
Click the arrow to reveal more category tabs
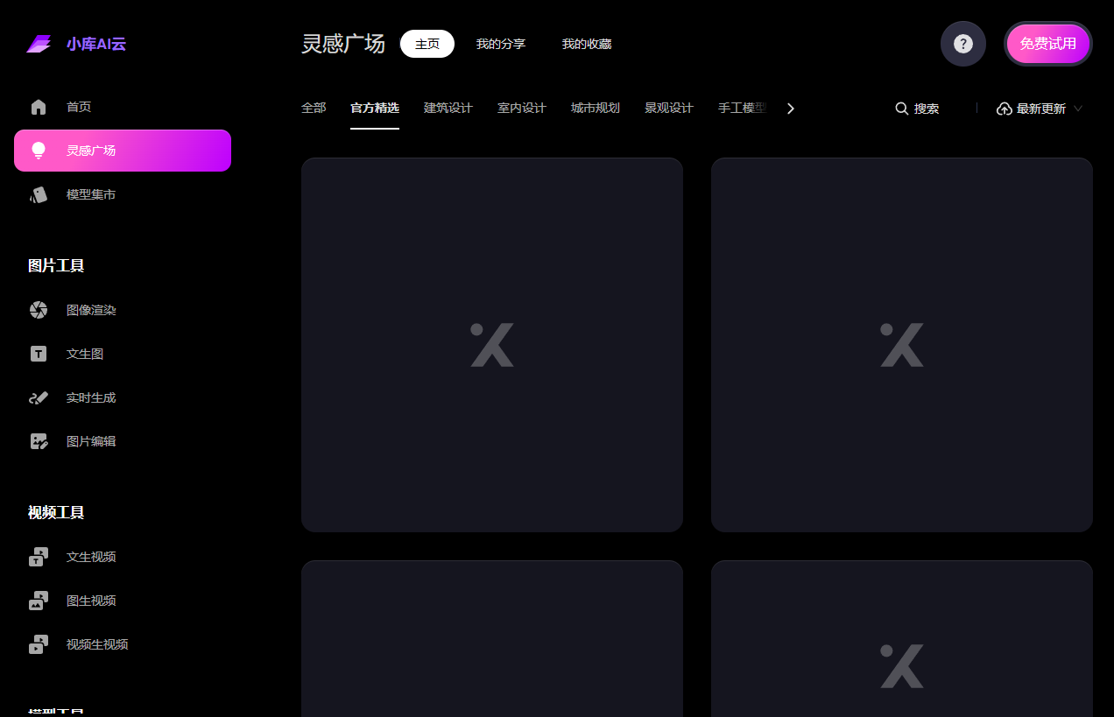[x=790, y=108]
